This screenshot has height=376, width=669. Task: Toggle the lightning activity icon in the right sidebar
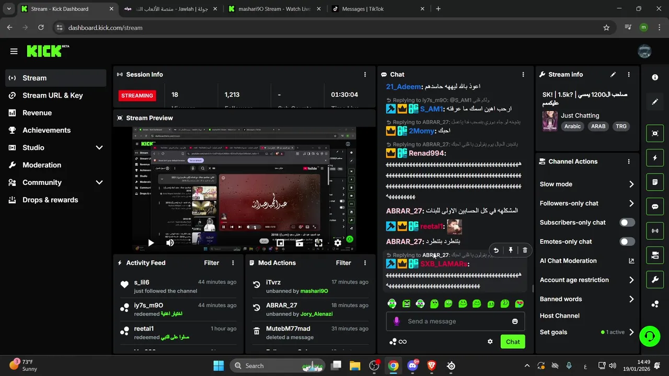[x=655, y=158]
